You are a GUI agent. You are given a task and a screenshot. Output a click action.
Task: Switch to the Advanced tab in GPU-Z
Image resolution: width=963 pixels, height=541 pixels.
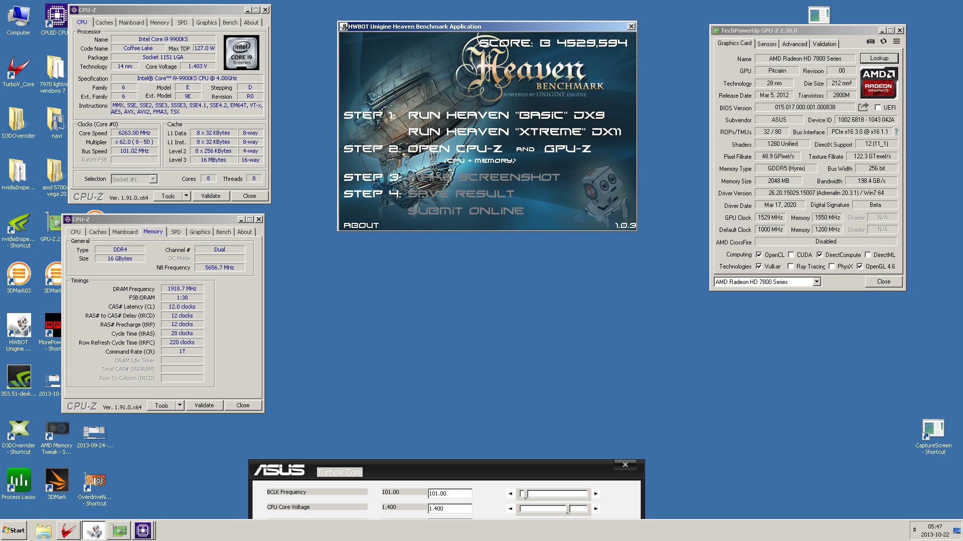[x=794, y=44]
